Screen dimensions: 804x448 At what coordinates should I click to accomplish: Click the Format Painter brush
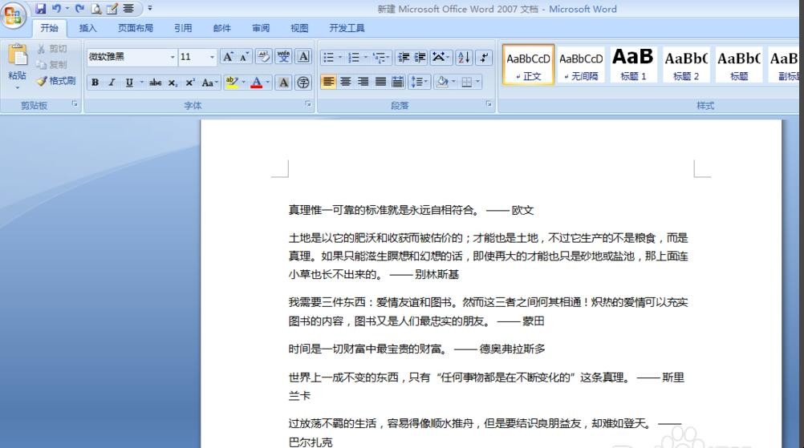[55, 81]
